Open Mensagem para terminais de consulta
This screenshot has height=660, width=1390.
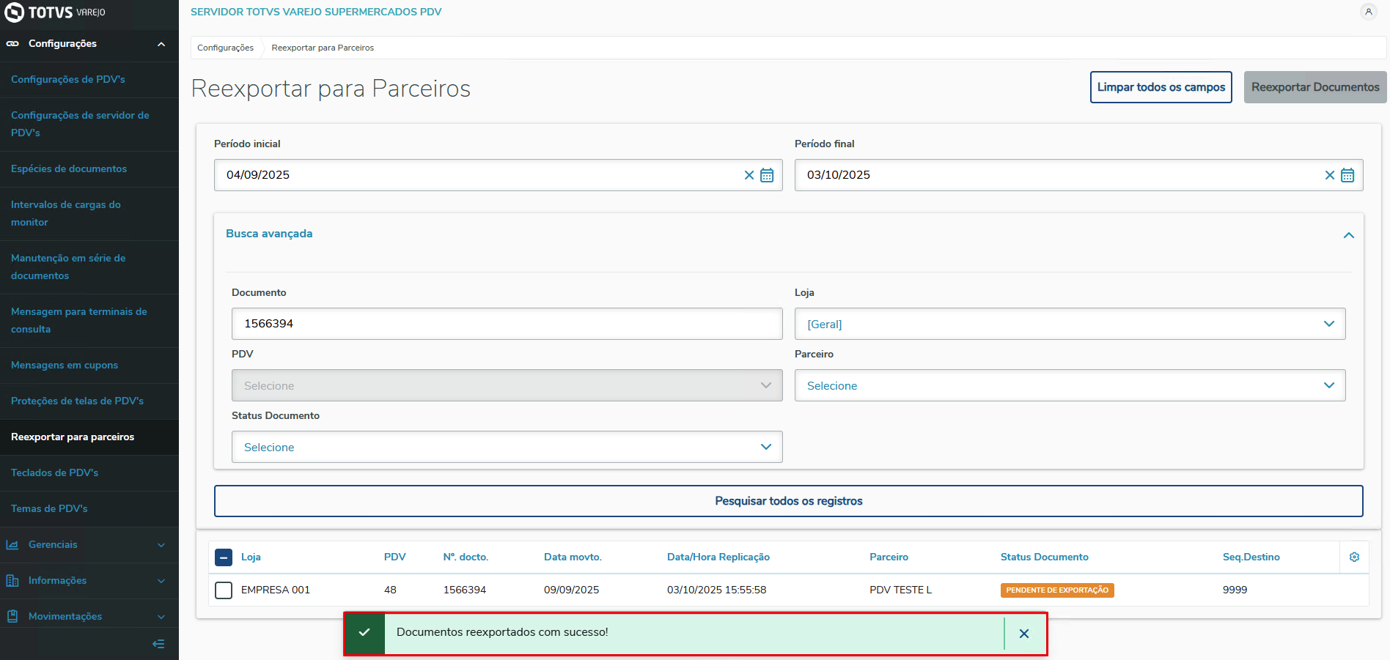[89, 321]
